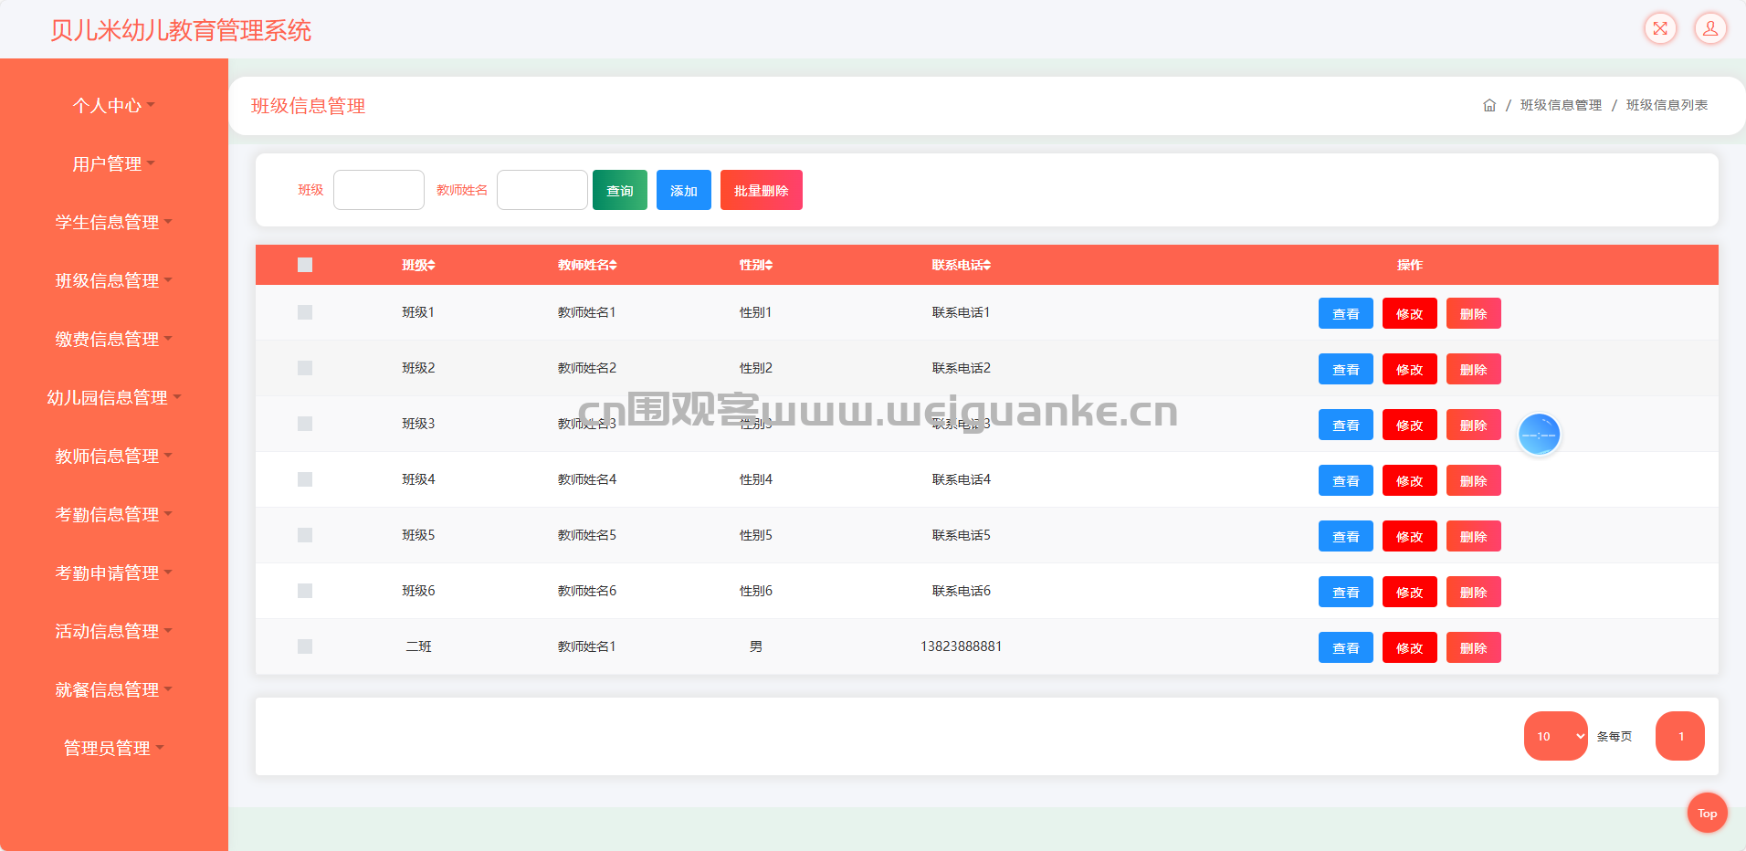Click the Top scroll-back button
1746x851 pixels.
point(1707,813)
